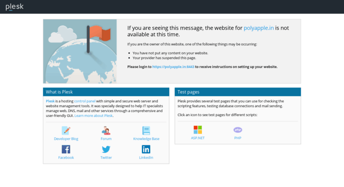Click the Knowledge Base text link

click(147, 139)
